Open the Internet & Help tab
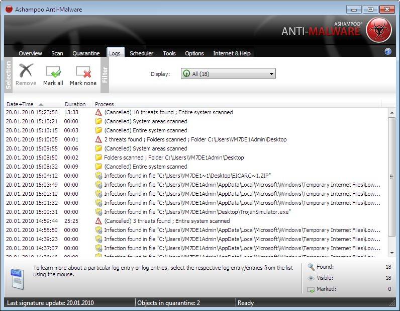The width and height of the screenshot is (400, 311). pyautogui.click(x=232, y=53)
